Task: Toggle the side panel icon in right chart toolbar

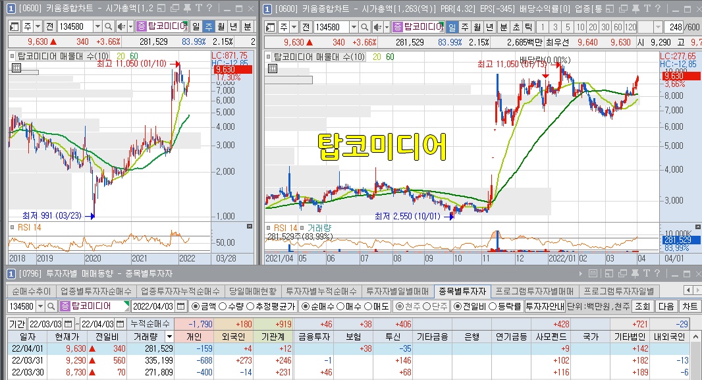Action: click(271, 27)
